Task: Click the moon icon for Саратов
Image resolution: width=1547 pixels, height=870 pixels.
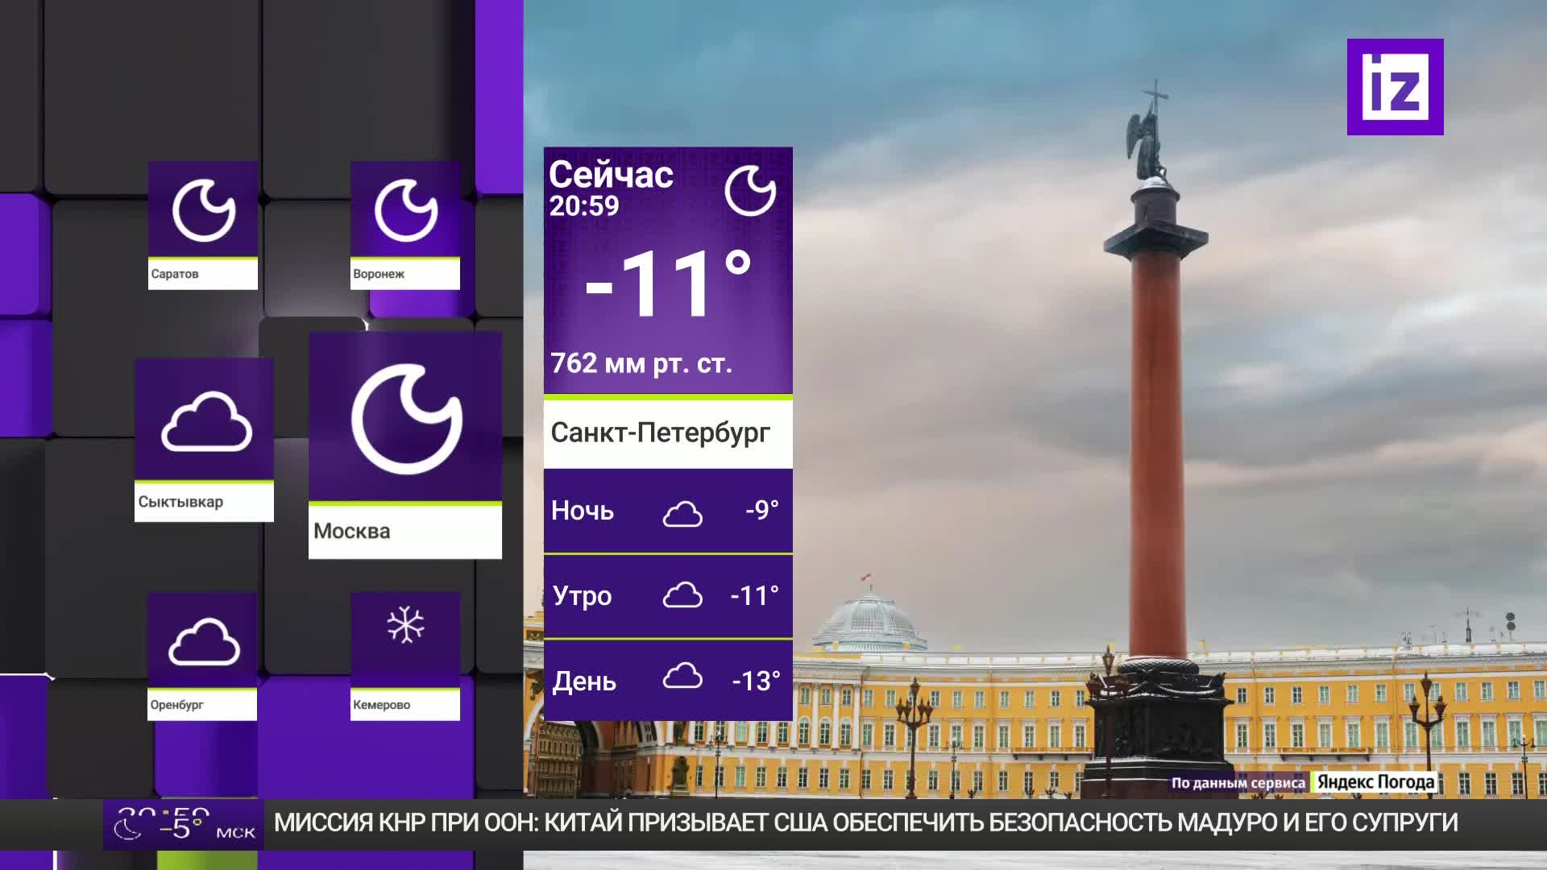Action: pyautogui.click(x=203, y=211)
